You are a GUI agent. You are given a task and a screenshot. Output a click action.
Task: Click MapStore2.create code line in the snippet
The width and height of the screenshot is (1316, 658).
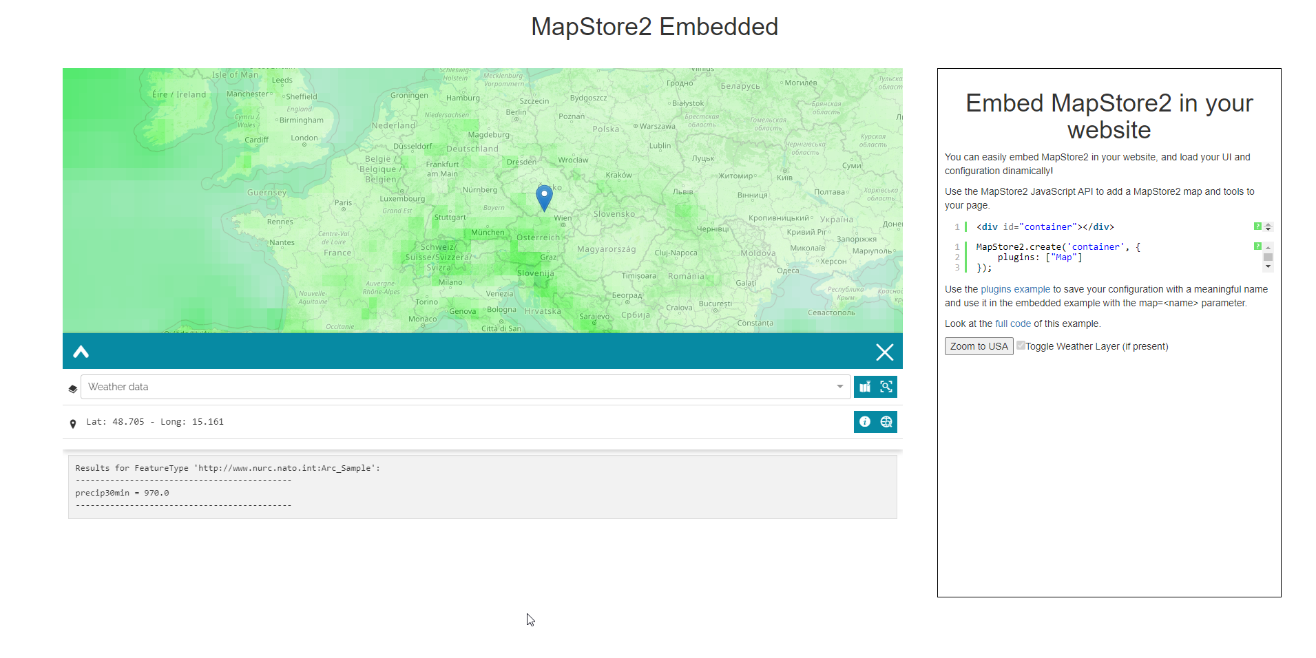click(1058, 247)
